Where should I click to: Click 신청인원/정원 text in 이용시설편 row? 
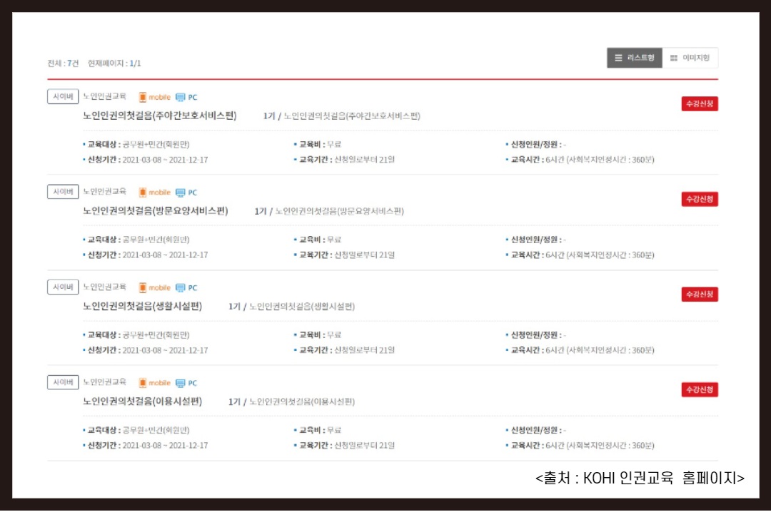click(536, 431)
